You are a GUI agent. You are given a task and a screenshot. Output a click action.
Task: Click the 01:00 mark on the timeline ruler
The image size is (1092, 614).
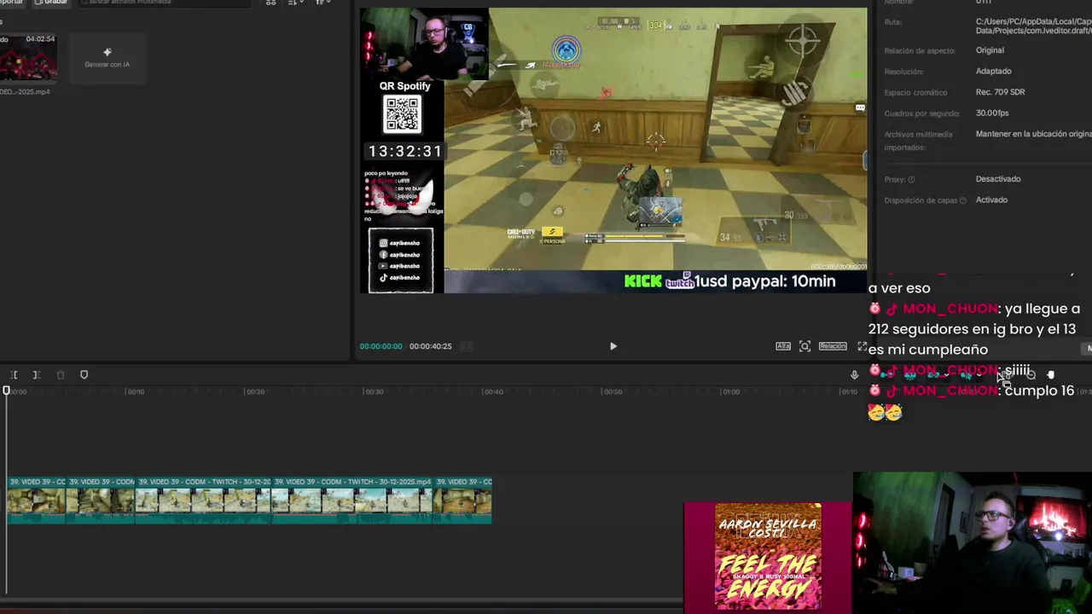pos(731,391)
